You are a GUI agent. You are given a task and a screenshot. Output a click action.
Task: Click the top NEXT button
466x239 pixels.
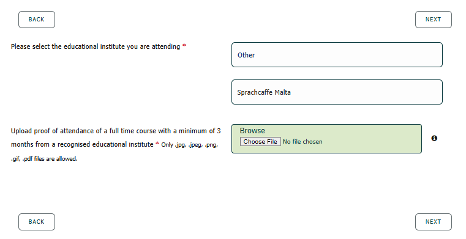434,20
